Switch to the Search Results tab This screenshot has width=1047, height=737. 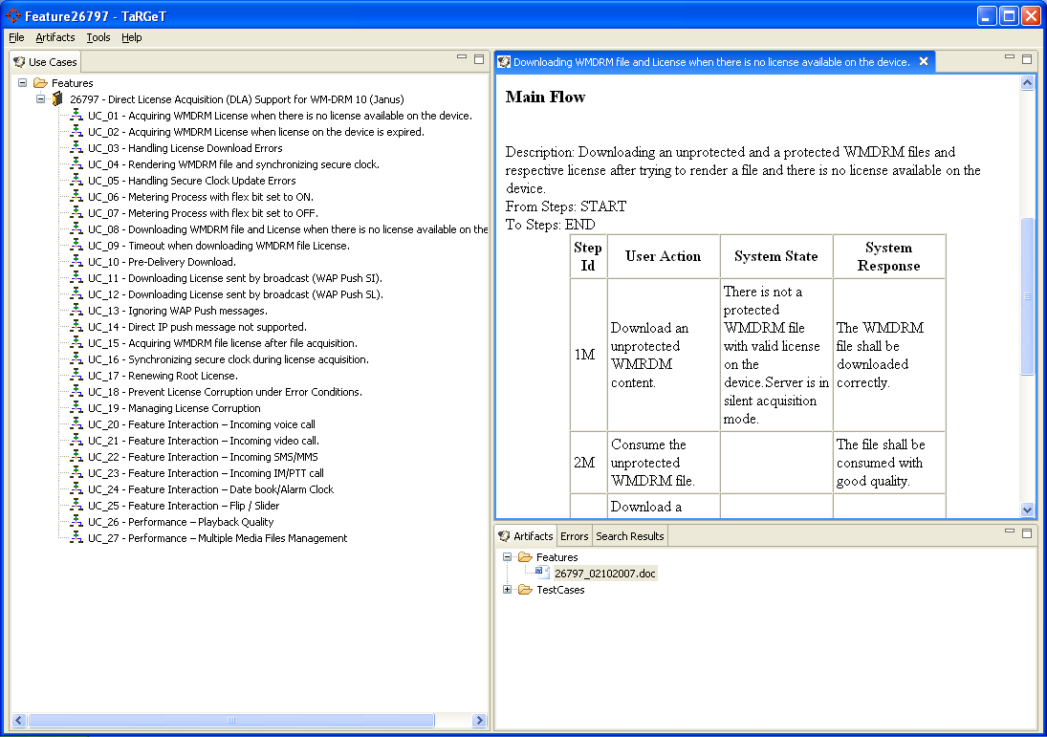[x=630, y=536]
